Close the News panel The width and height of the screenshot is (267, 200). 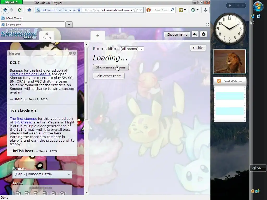click(x=75, y=53)
